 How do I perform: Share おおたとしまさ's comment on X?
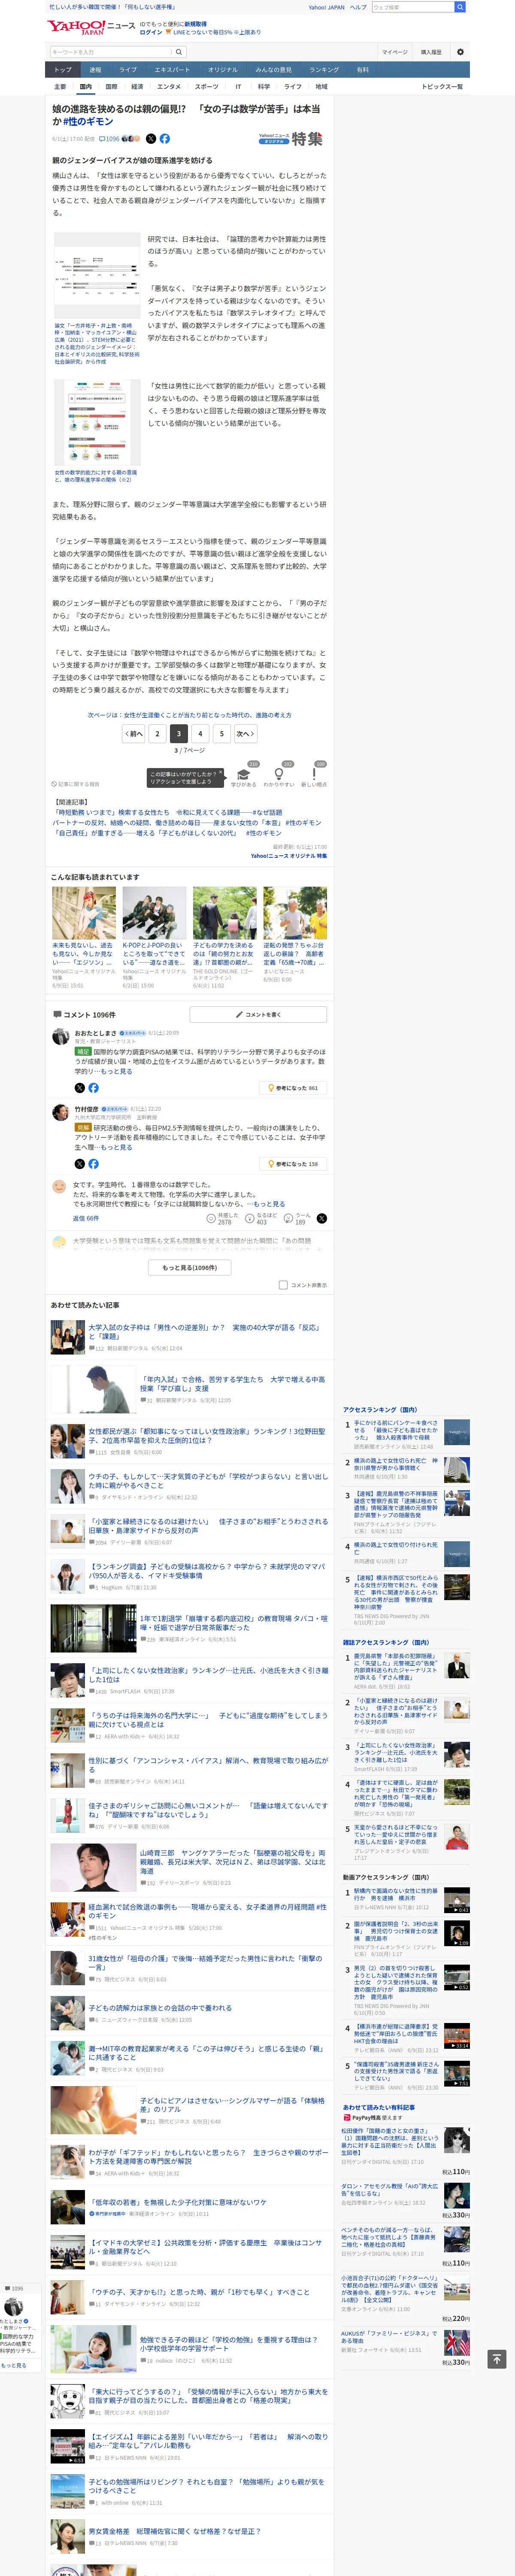coord(80,1087)
